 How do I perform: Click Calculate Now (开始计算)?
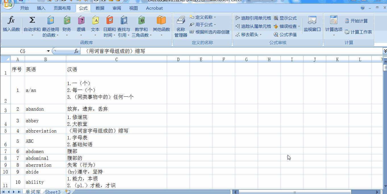click(356, 21)
